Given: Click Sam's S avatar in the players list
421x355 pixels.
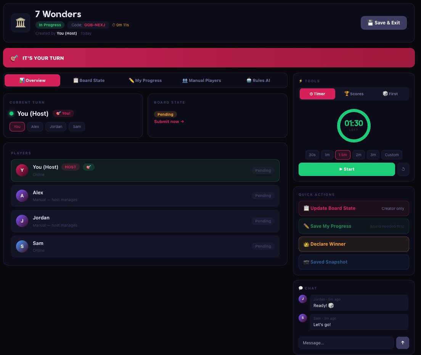Looking at the screenshot, I should [x=22, y=246].
